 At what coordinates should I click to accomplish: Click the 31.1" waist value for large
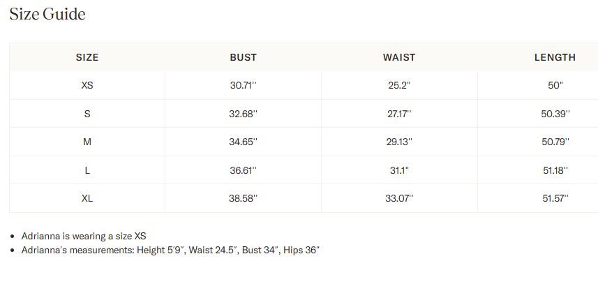[399, 170]
